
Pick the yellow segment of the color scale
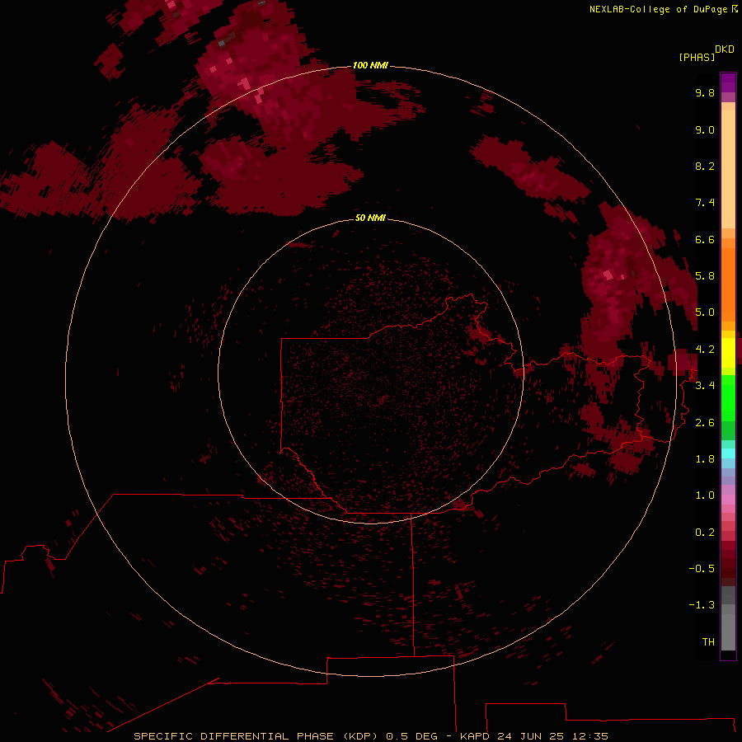(728, 353)
